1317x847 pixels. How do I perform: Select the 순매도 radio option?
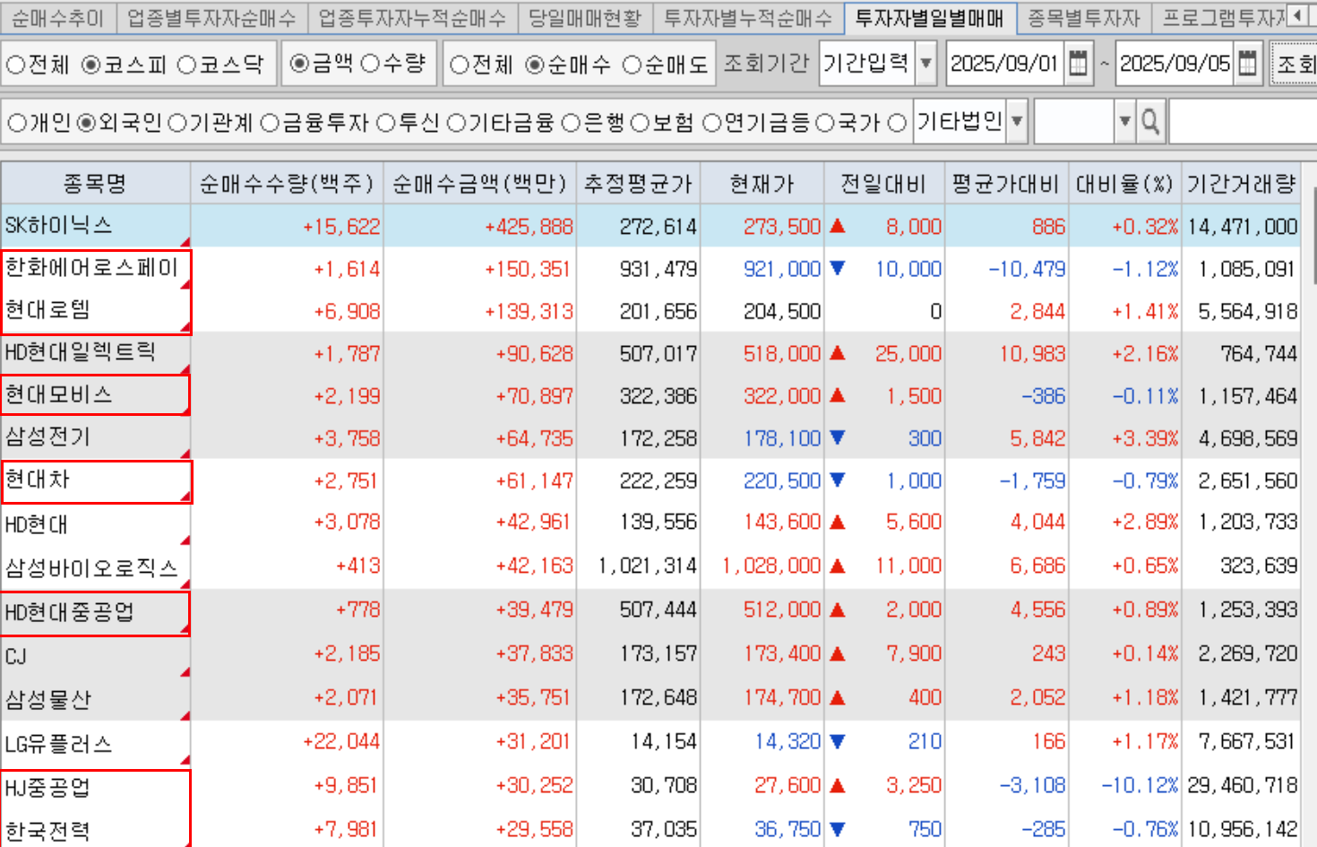click(x=633, y=65)
